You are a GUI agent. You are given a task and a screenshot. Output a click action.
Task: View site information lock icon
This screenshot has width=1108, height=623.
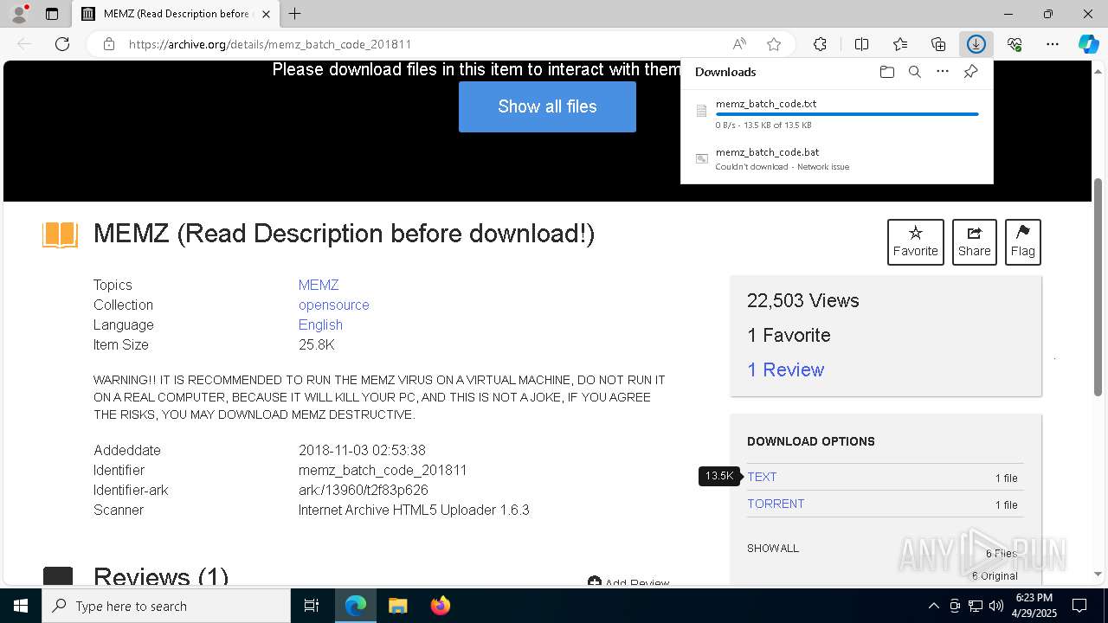pyautogui.click(x=109, y=44)
